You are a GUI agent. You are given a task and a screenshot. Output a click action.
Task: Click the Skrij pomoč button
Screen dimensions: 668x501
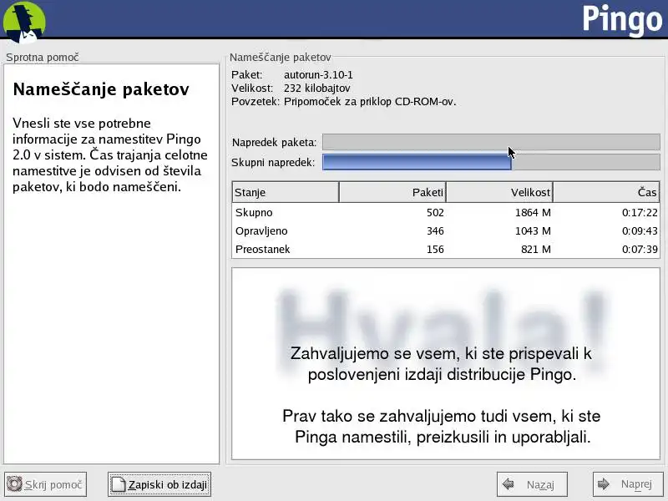coord(46,484)
